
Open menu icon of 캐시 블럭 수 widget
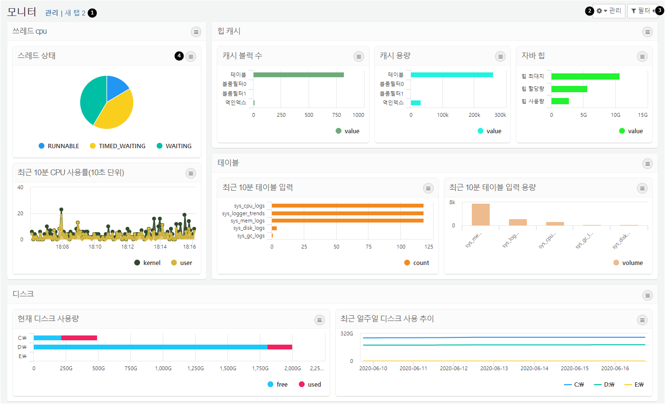point(359,56)
